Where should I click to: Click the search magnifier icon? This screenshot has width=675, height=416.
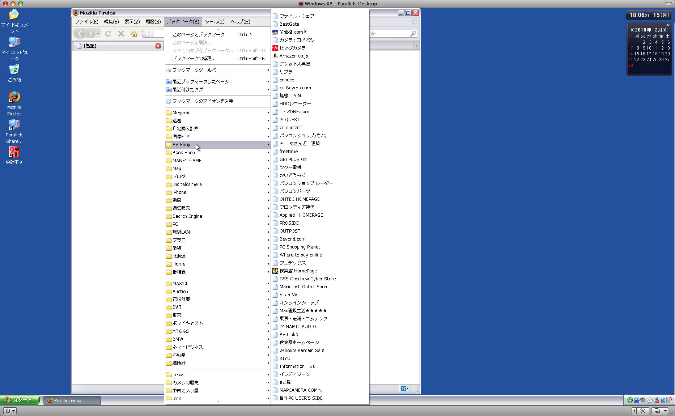pyautogui.click(x=413, y=34)
